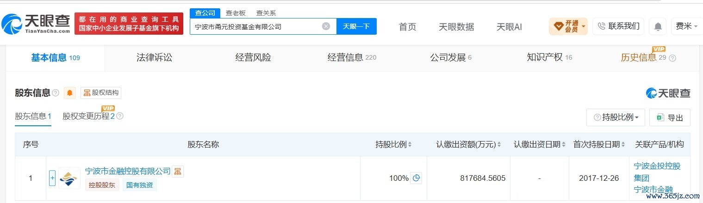The height and width of the screenshot is (203, 703).
Task: Select the 股东信息 1 sub-tab
Action: (x=33, y=116)
